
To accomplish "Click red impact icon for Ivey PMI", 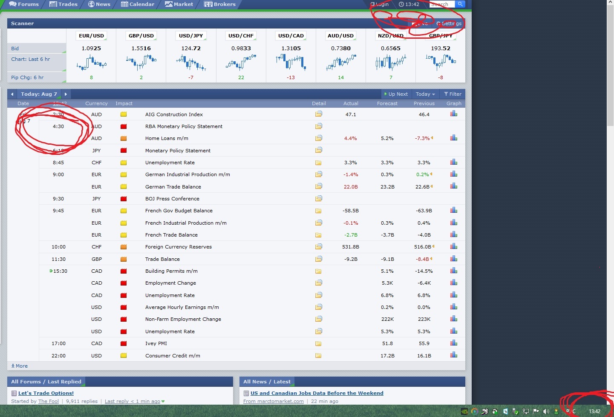I will pos(124,343).
